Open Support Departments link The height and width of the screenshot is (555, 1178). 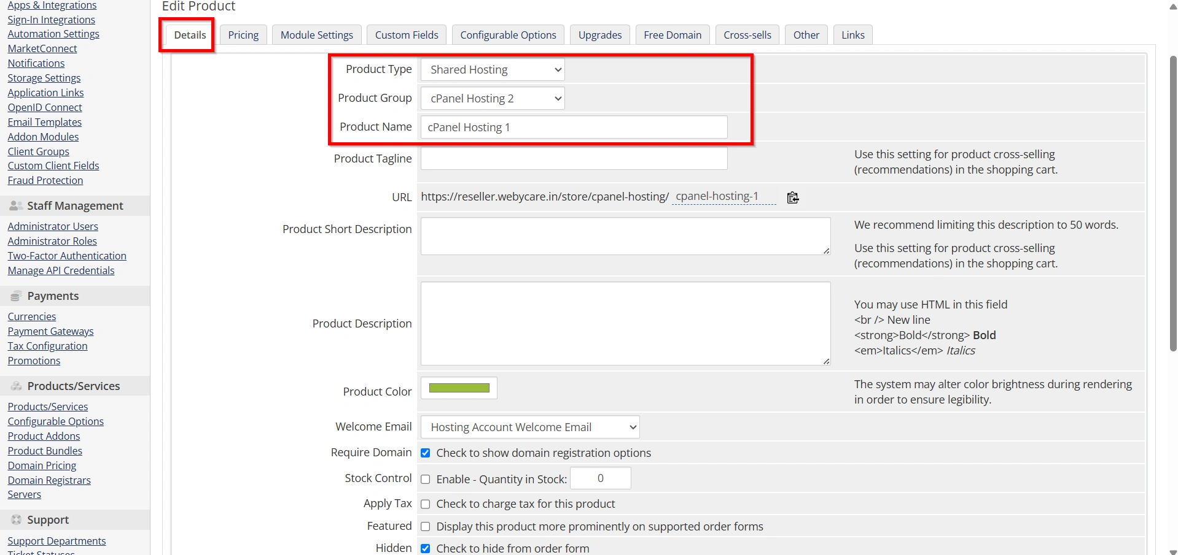pos(57,541)
